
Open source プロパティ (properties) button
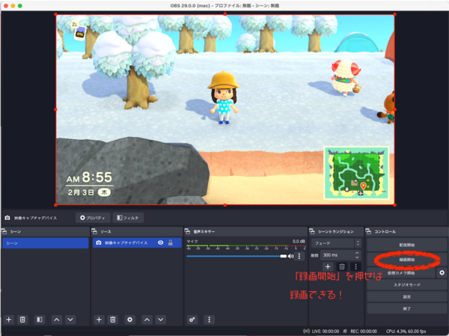93,218
